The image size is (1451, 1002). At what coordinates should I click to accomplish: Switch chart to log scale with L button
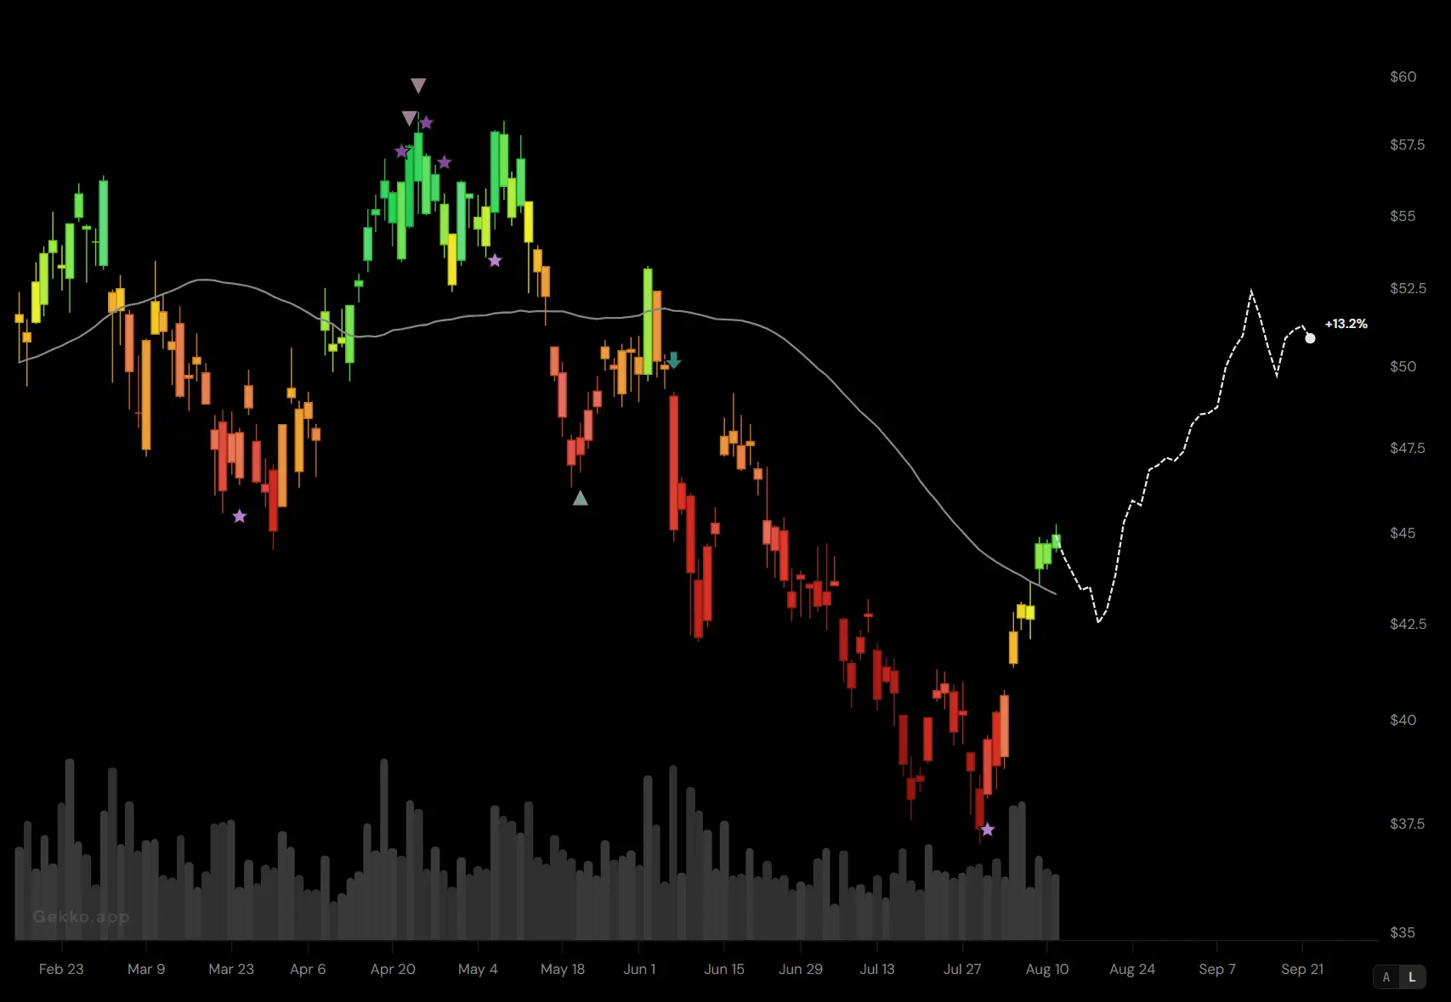coord(1412,977)
